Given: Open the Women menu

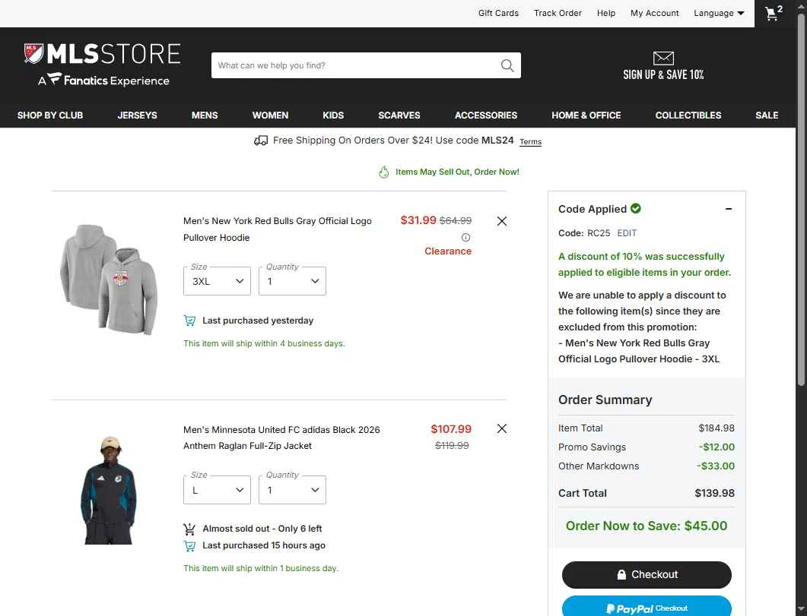Looking at the screenshot, I should pyautogui.click(x=270, y=115).
